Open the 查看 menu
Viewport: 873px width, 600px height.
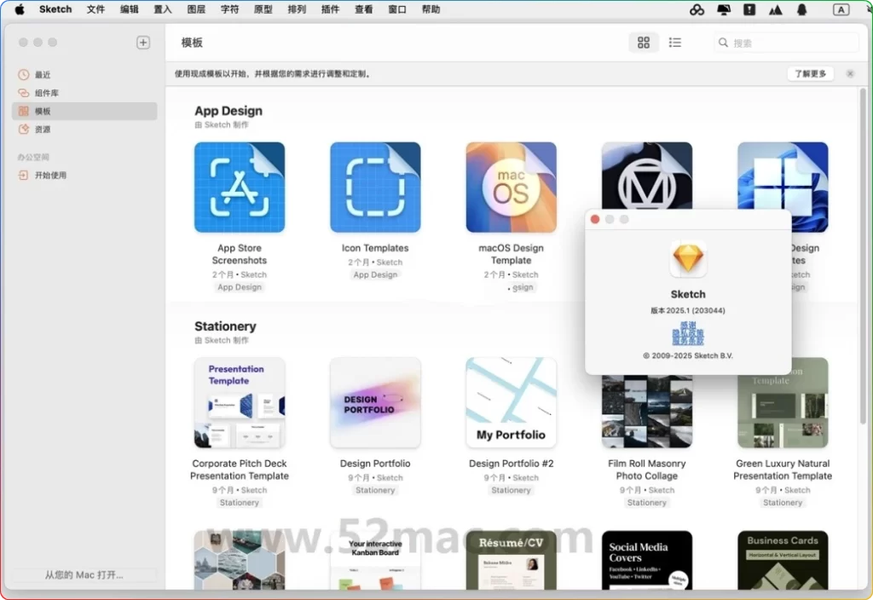[x=363, y=9]
